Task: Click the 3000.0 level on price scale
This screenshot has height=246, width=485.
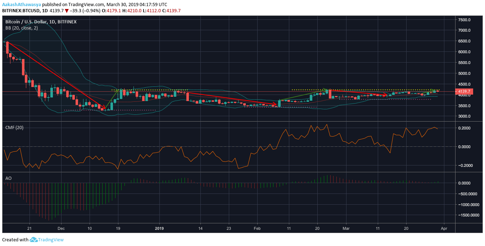Action: coord(464,117)
